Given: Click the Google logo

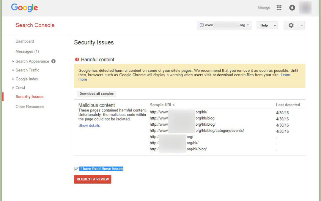Looking at the screenshot, I should 24,7.
